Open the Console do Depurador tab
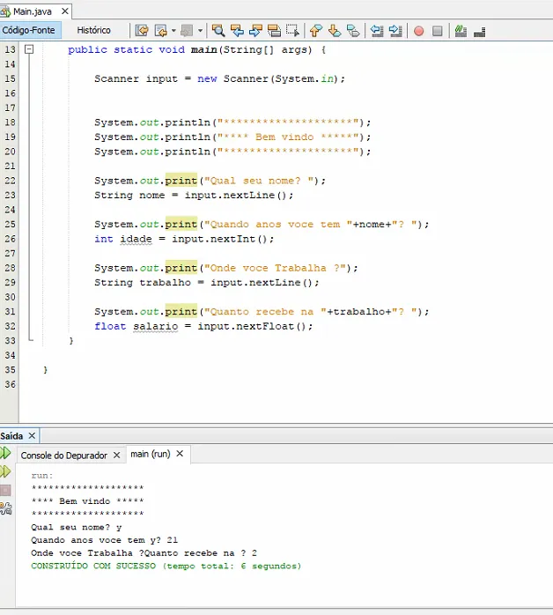This screenshot has height=615, width=553. click(x=63, y=455)
